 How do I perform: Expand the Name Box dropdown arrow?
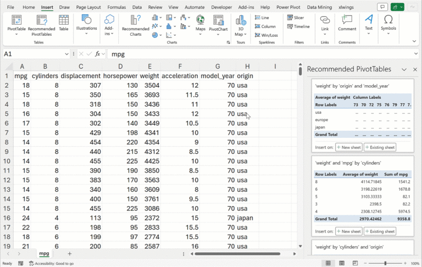[67, 54]
